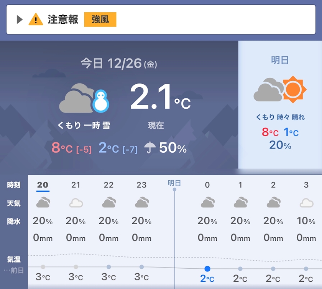Select the 今日 12/26 date heading
This screenshot has height=289, width=322.
click(119, 63)
